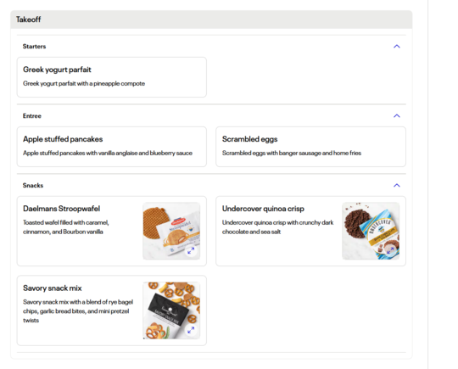The width and height of the screenshot is (458, 369).
Task: Expand the Savory snack mix image
Action: [x=191, y=330]
